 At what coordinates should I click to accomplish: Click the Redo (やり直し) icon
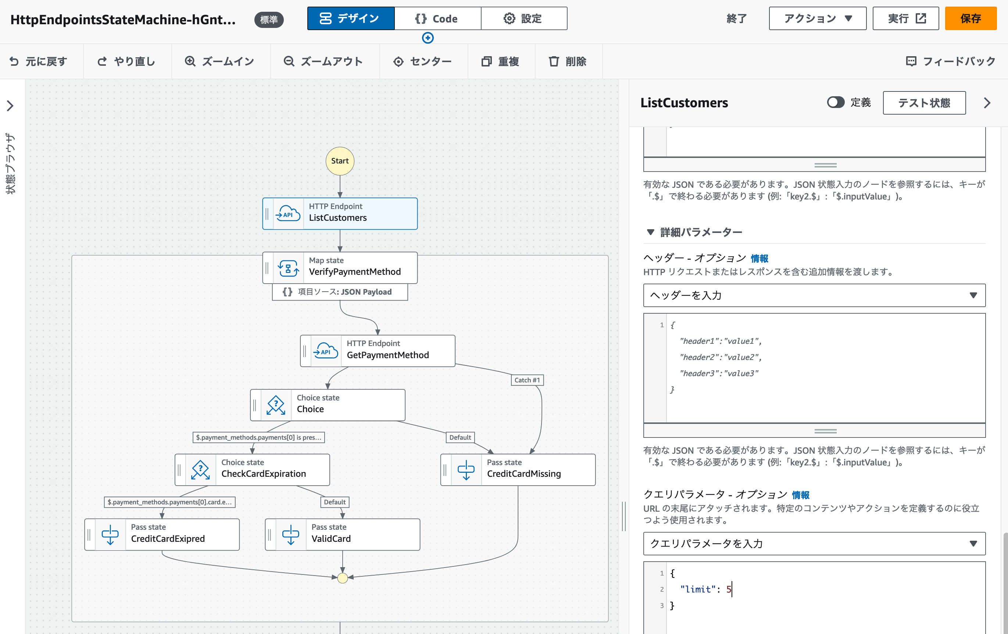point(102,61)
